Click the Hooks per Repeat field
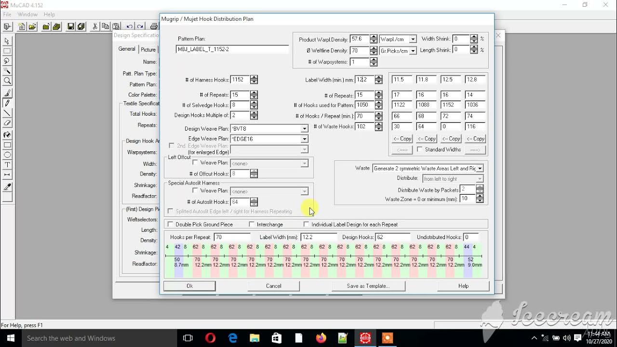617x347 pixels. (232, 237)
